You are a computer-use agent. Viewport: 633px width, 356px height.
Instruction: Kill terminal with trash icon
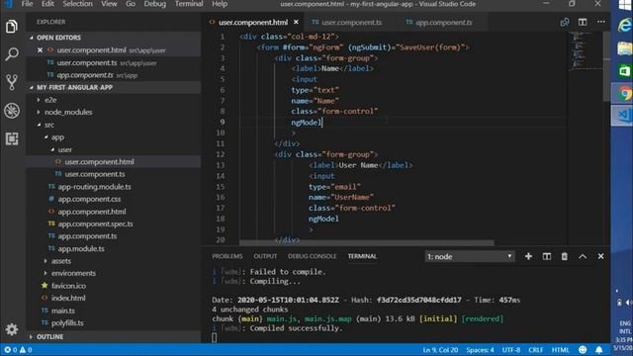(x=565, y=256)
